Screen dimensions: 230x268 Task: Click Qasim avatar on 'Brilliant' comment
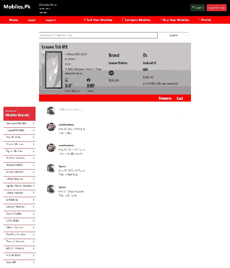point(51,189)
